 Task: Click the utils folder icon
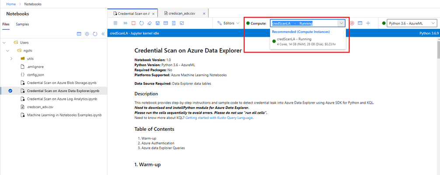[x=23, y=59]
